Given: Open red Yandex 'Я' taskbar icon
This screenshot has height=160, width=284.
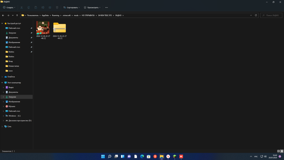Looking at the screenshot, I should pos(155,156).
